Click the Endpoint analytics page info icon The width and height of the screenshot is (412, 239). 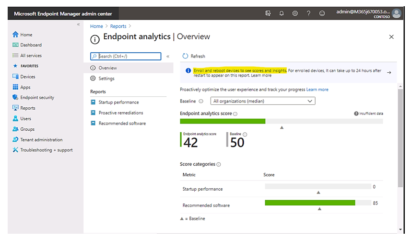(x=95, y=39)
